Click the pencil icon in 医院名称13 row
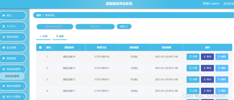This screenshot has width=234, height=100. (x=205, y=68)
